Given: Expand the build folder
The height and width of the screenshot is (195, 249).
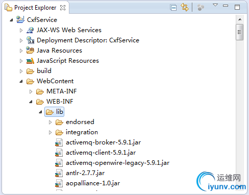Looking at the screenshot, I should (x=21, y=71).
